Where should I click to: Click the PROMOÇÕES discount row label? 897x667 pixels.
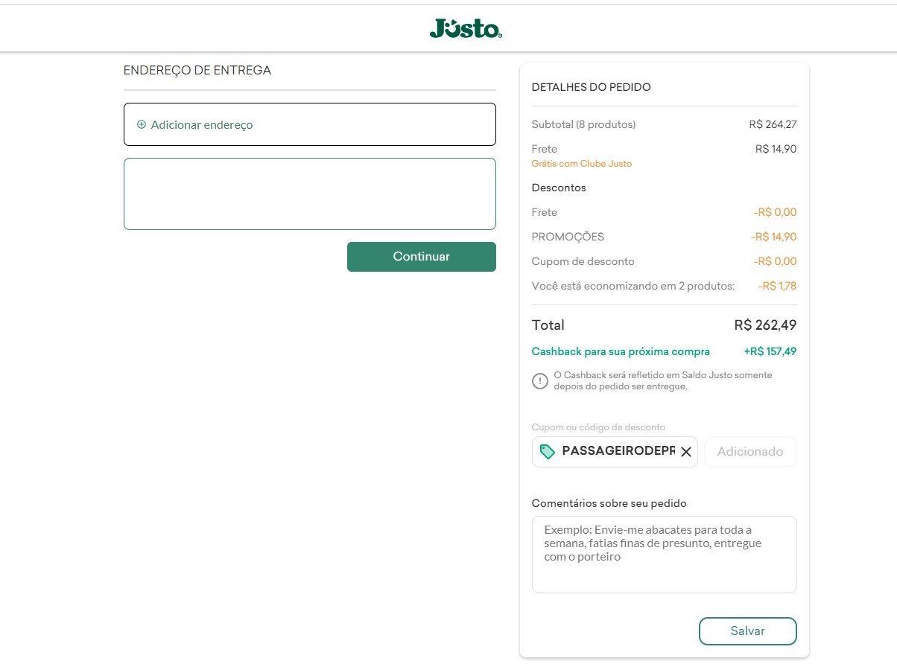(568, 237)
